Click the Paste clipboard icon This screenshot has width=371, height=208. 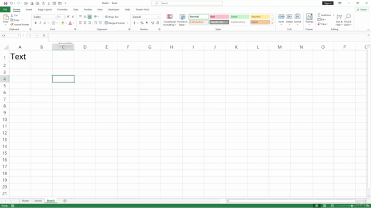tap(5, 17)
